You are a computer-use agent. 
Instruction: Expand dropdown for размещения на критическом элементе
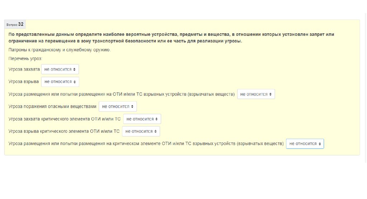(x=305, y=144)
